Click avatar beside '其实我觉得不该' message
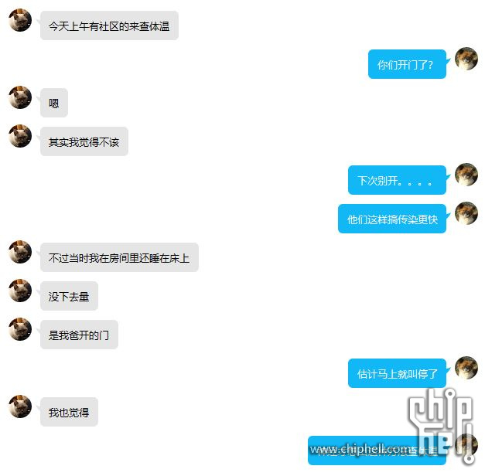This screenshot has height=476, width=485. click(x=20, y=136)
